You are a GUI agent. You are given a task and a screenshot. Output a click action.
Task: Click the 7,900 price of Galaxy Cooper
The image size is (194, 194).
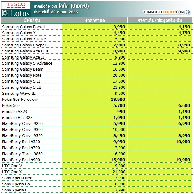[x=119, y=45]
